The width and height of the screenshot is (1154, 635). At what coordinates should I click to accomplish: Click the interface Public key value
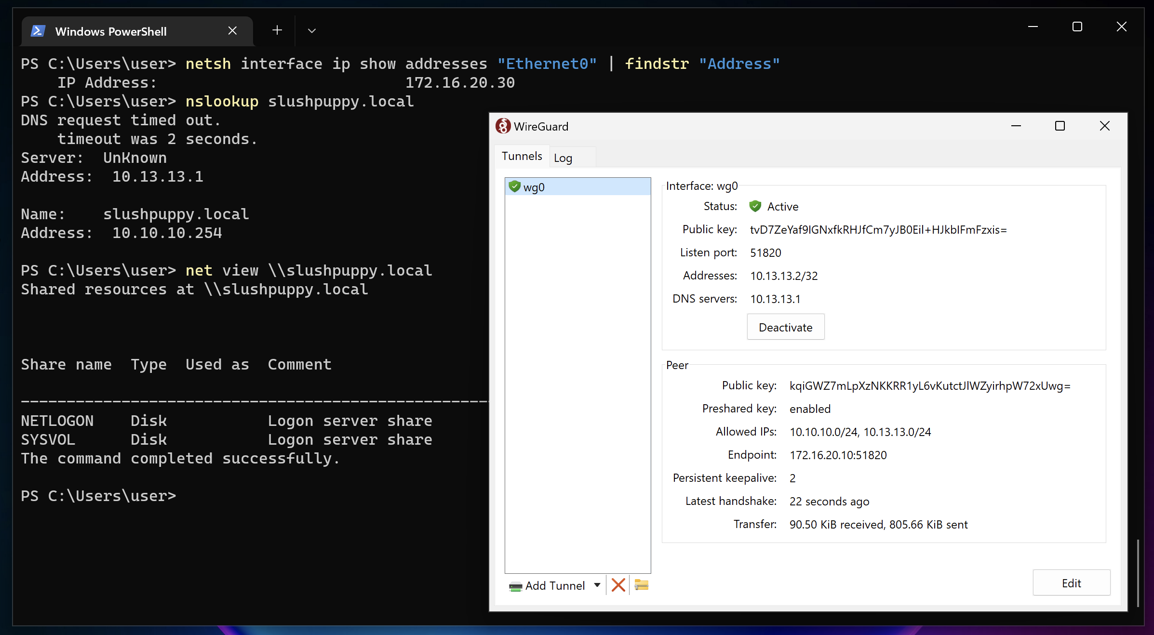coord(878,230)
